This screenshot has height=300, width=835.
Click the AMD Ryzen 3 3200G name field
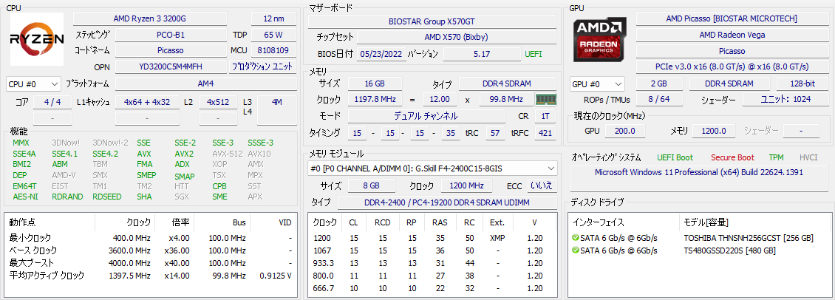point(150,18)
